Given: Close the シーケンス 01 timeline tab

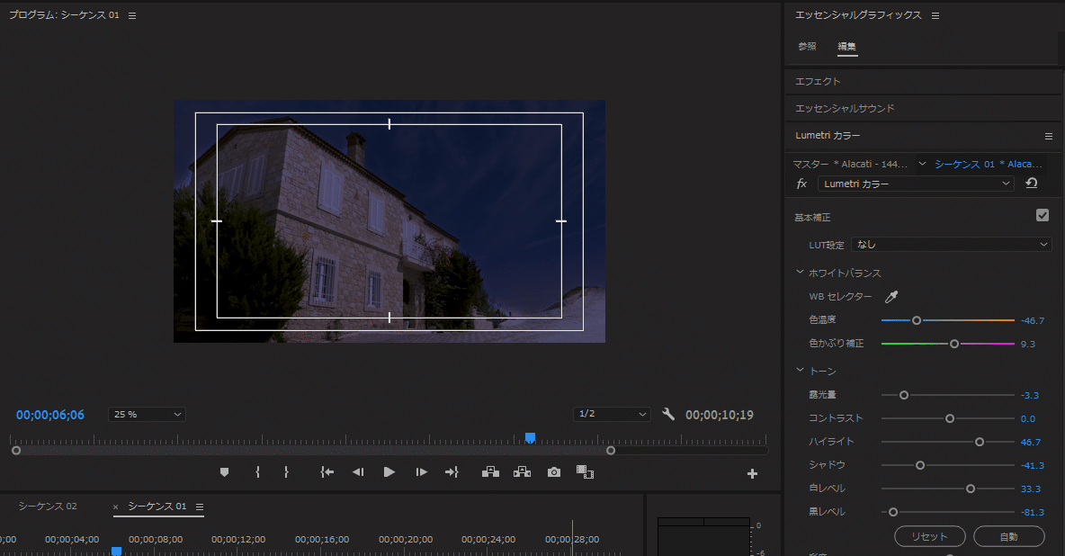Looking at the screenshot, I should (x=115, y=507).
